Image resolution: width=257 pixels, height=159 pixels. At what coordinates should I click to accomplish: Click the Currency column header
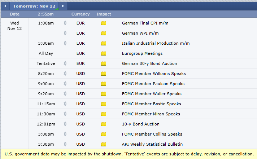click(x=80, y=14)
